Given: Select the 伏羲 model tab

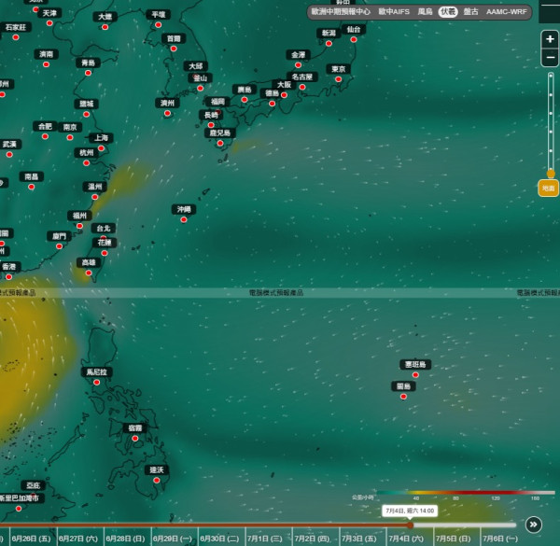Looking at the screenshot, I should click(x=447, y=12).
